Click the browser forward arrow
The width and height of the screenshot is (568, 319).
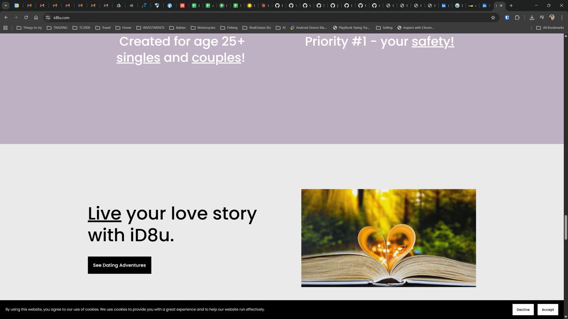tap(16, 17)
